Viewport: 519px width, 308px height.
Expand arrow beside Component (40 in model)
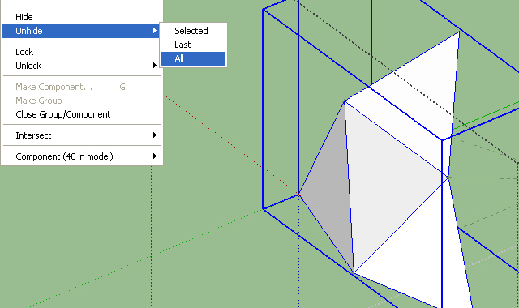point(155,156)
